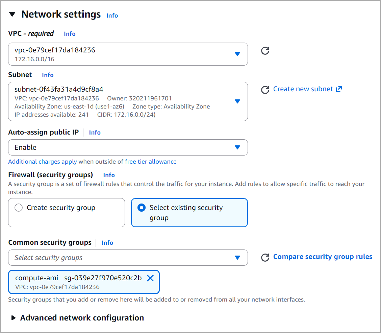Select existing security group radio option

[142, 208]
